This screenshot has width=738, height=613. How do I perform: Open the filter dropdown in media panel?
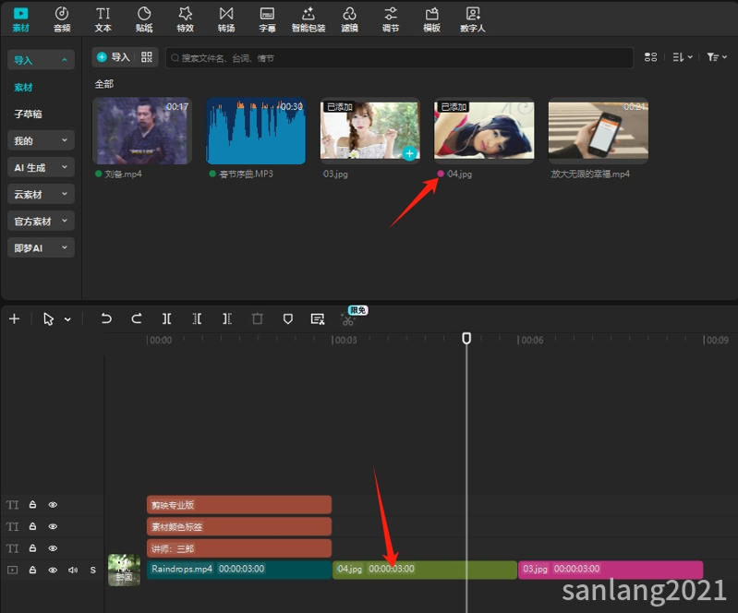[x=717, y=57]
